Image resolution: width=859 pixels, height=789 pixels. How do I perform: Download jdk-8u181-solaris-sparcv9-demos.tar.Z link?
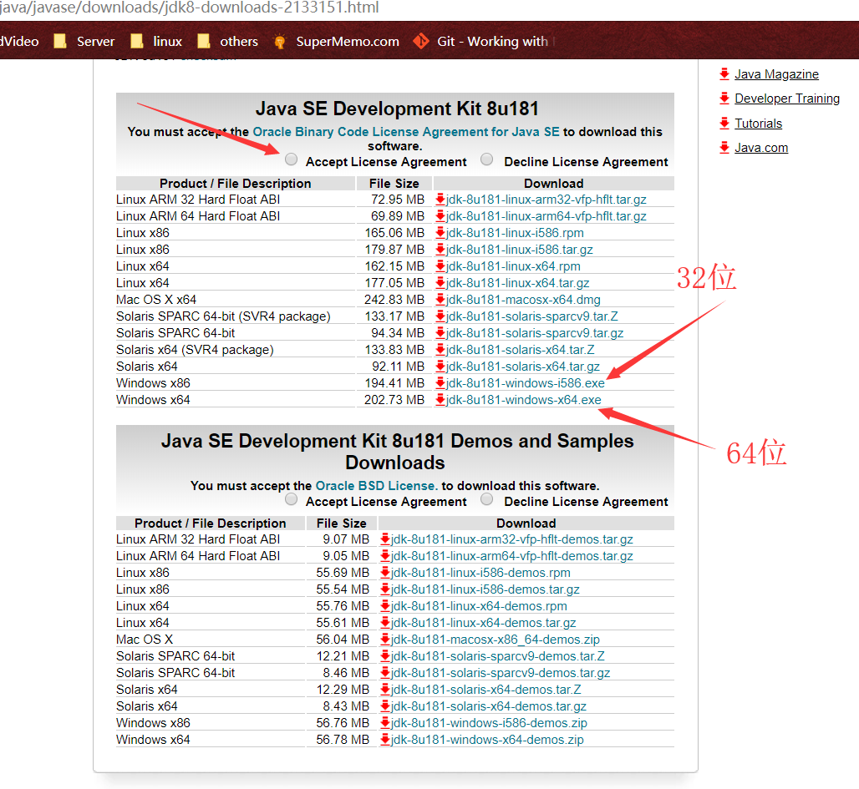(497, 656)
